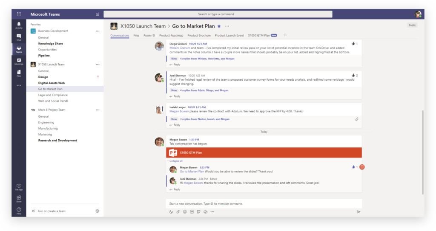Open the emoji picker

185,212
